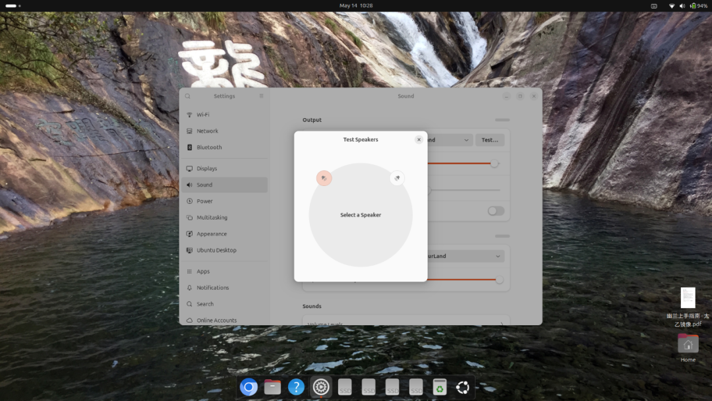Open Search settings panel
Viewport: 712px width, 401px height.
point(224,304)
